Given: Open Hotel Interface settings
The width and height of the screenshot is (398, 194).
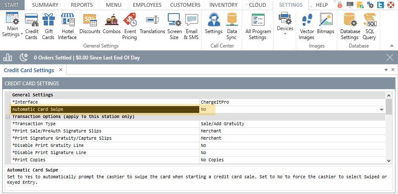Looking at the screenshot, I should coord(67,26).
